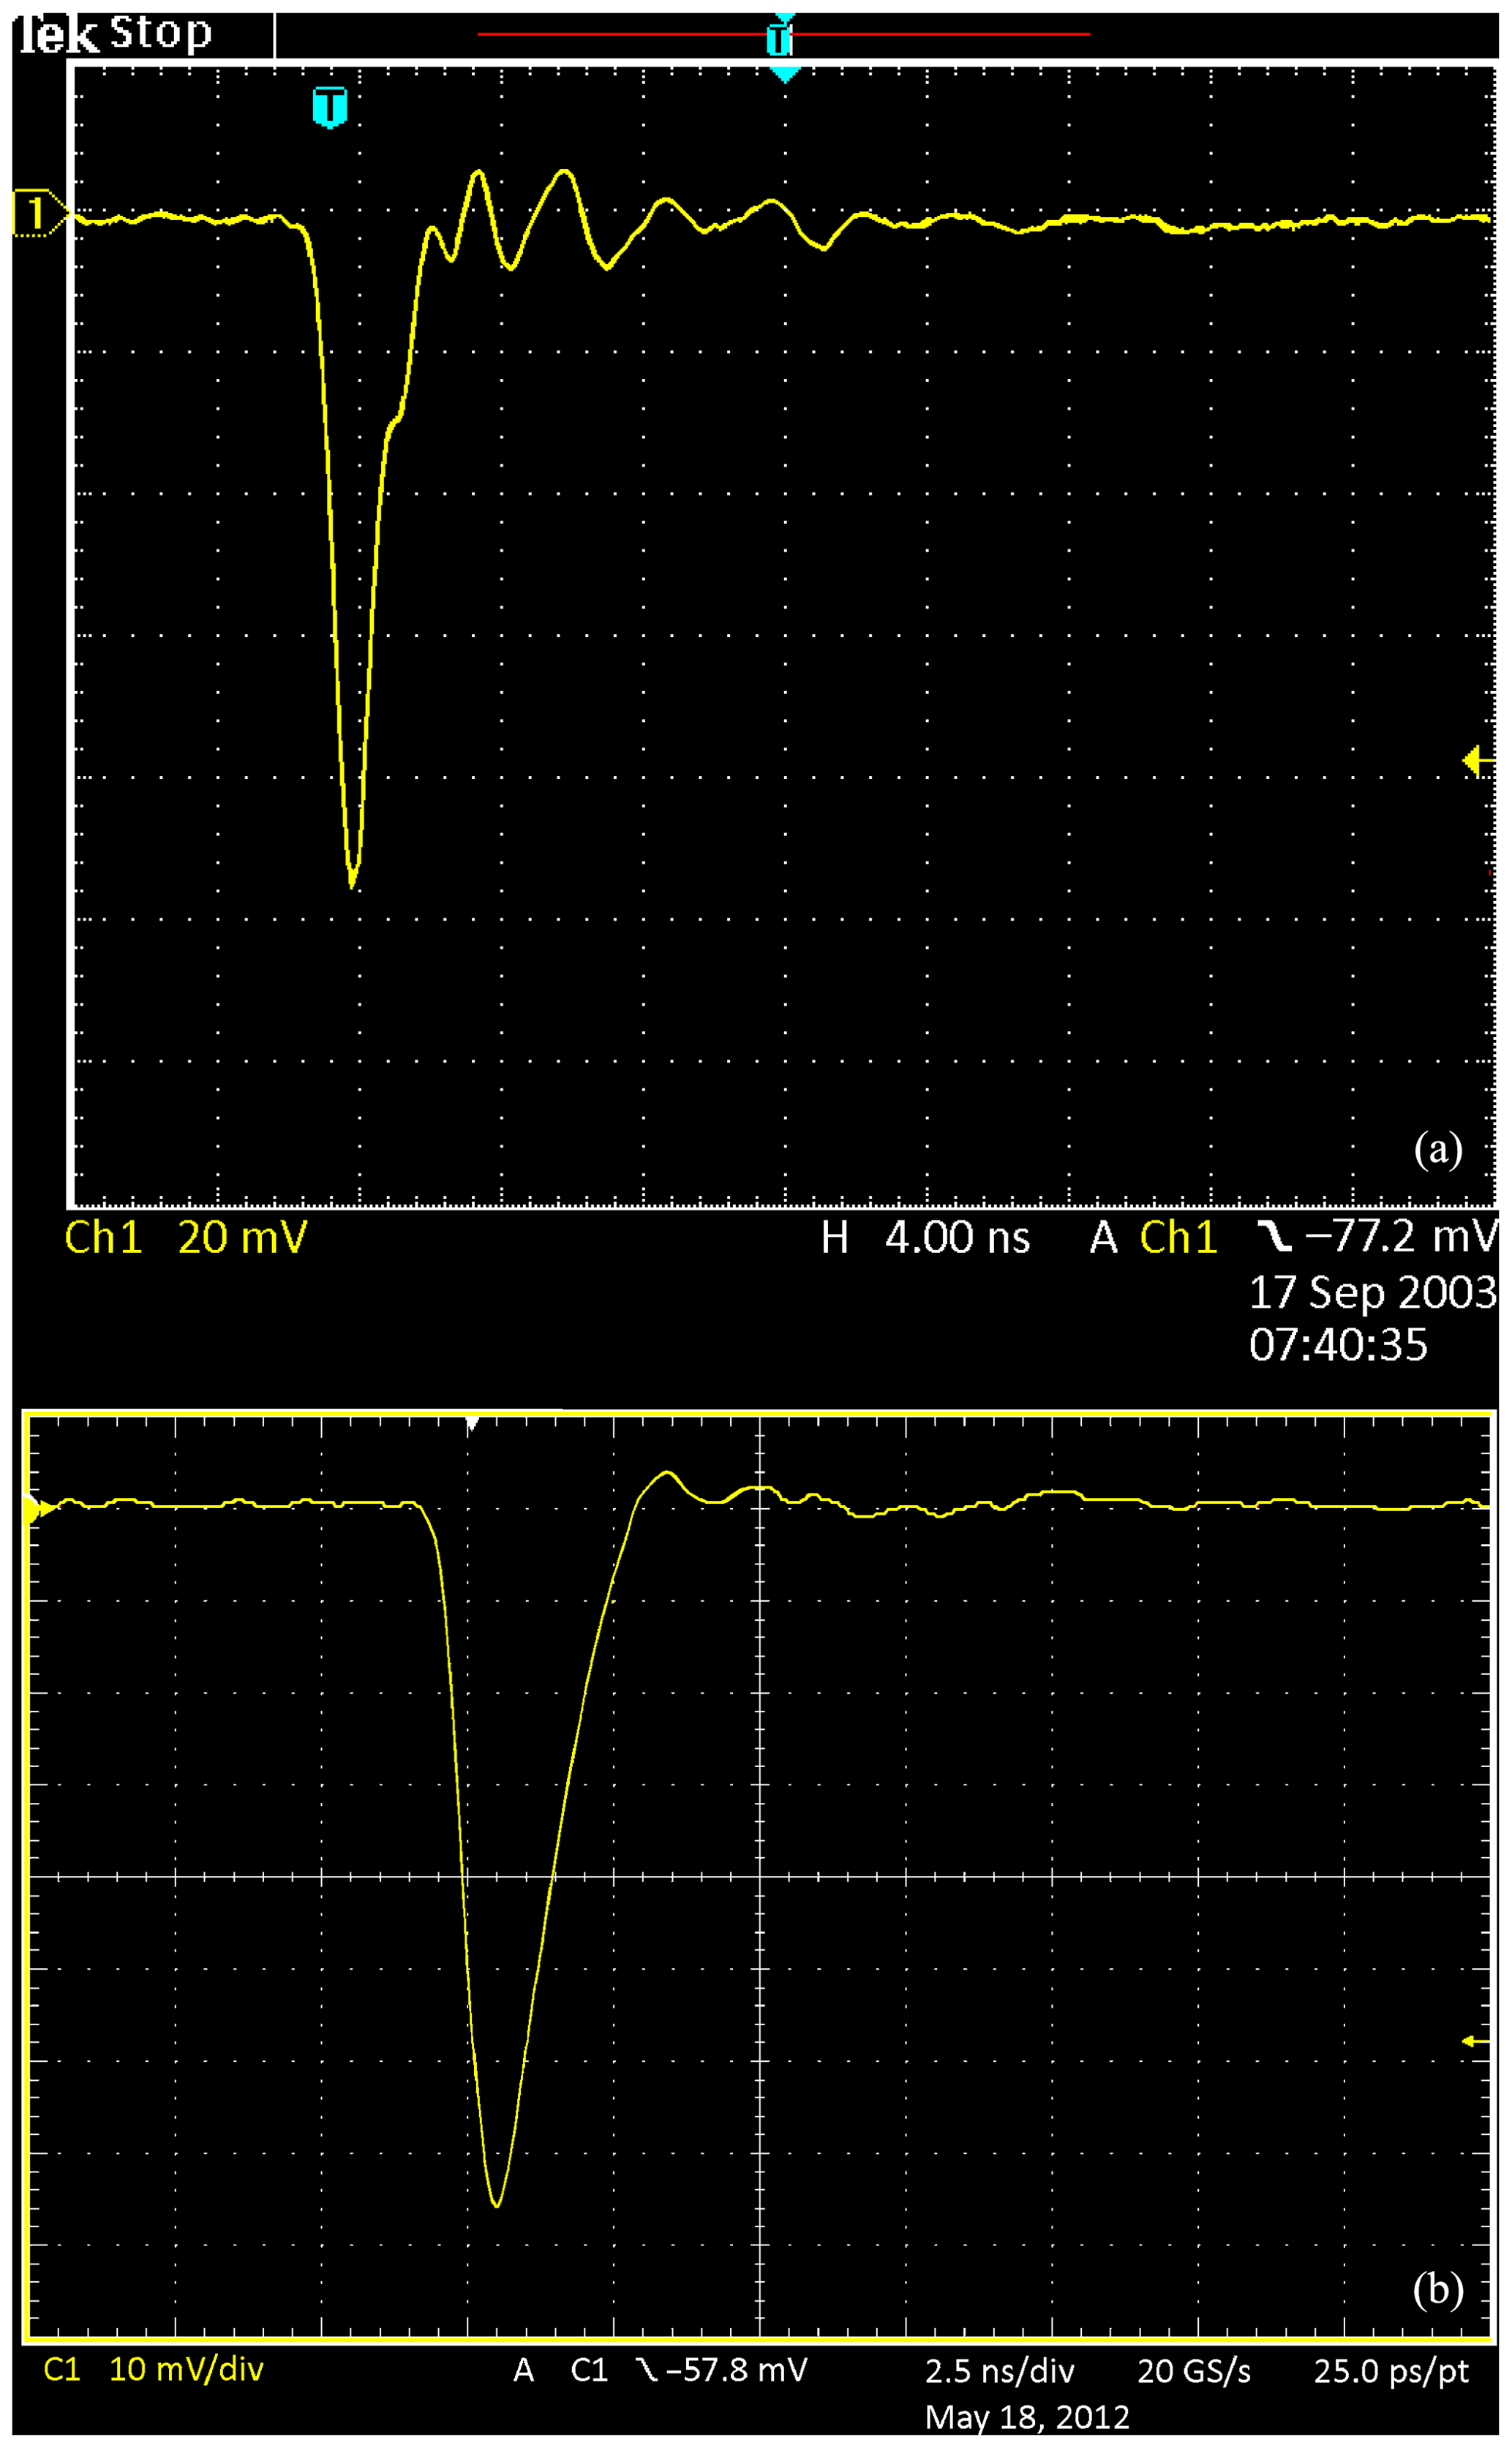Click the yellow trigger level arrow, top plot
1512x2448 pixels.
point(1475,761)
